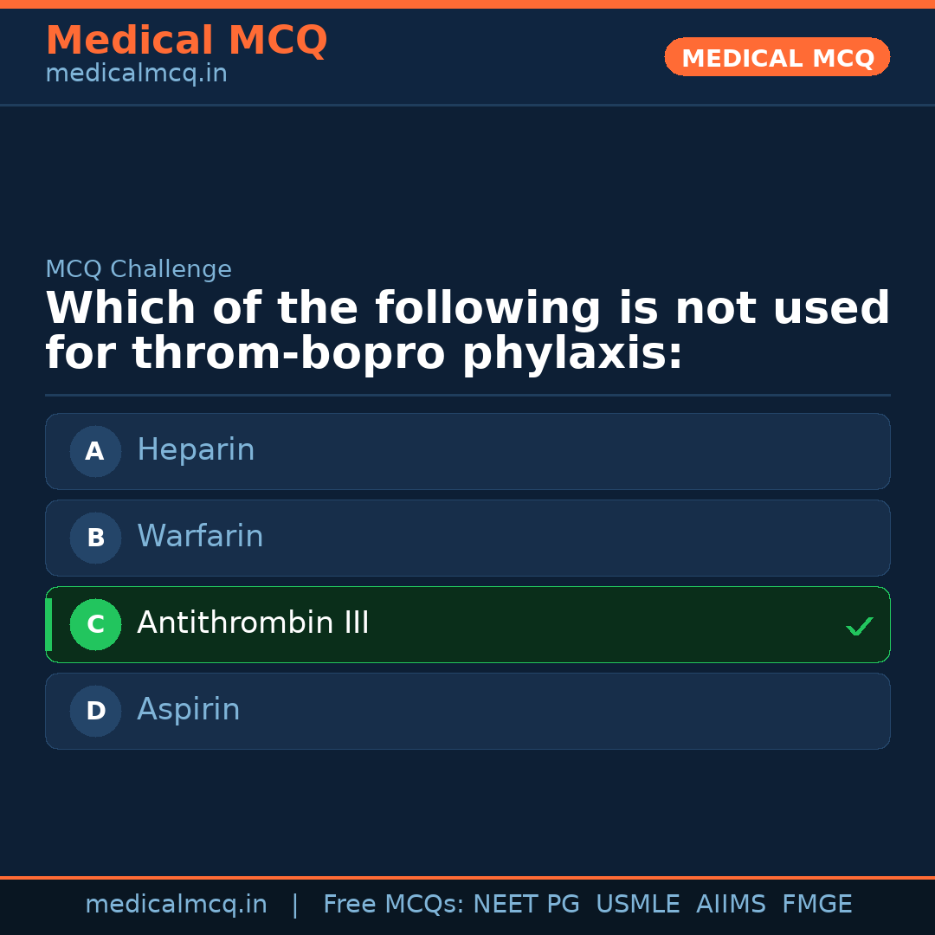The height and width of the screenshot is (935, 935).
Task: Click the letter B circle badge
Action: 95,538
